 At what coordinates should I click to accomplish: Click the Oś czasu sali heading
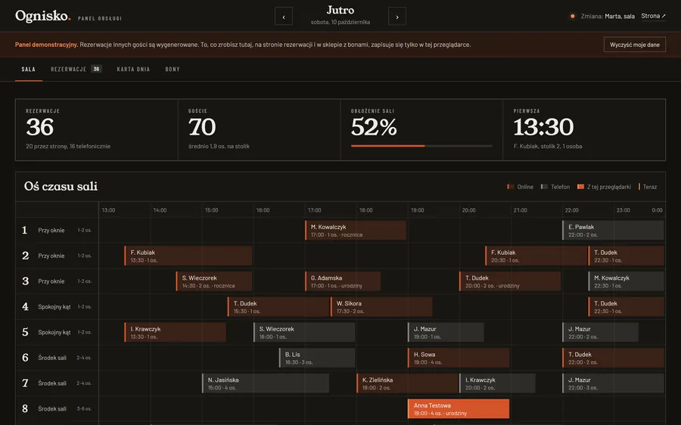[61, 186]
